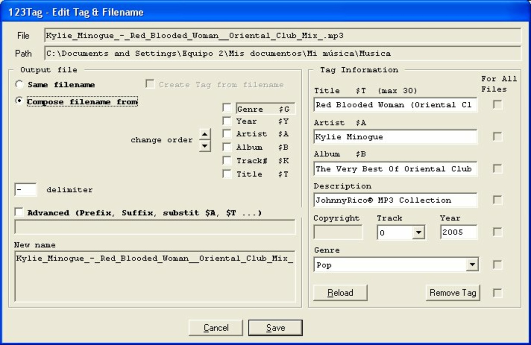
Task: Expand the Genre combo box
Action: tap(472, 264)
